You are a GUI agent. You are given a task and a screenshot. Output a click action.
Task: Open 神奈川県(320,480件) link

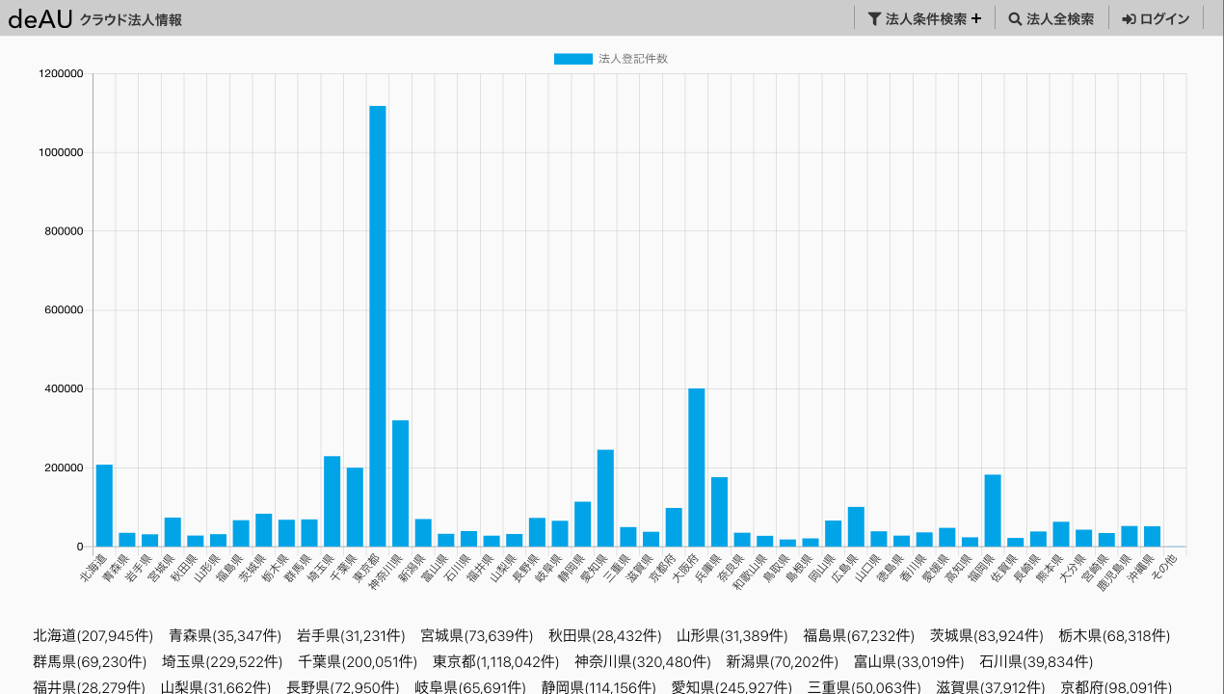tap(643, 662)
